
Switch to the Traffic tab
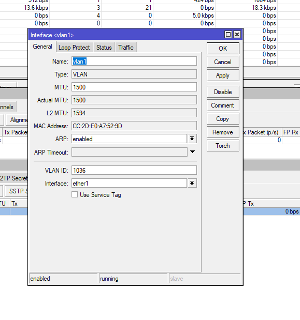(x=126, y=48)
